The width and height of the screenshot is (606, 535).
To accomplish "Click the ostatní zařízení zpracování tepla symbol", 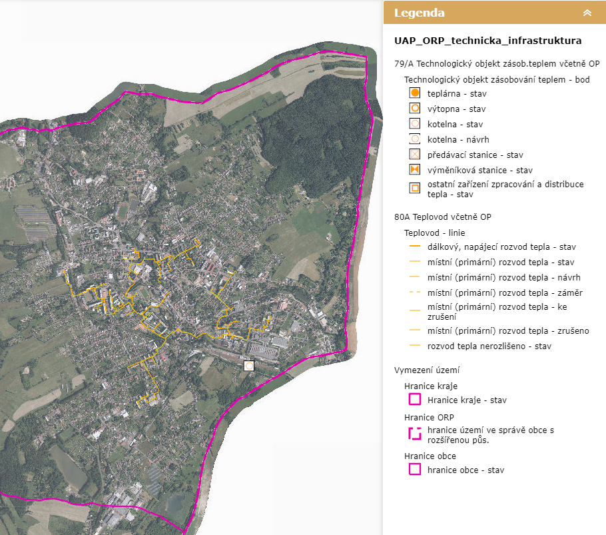I will (415, 189).
